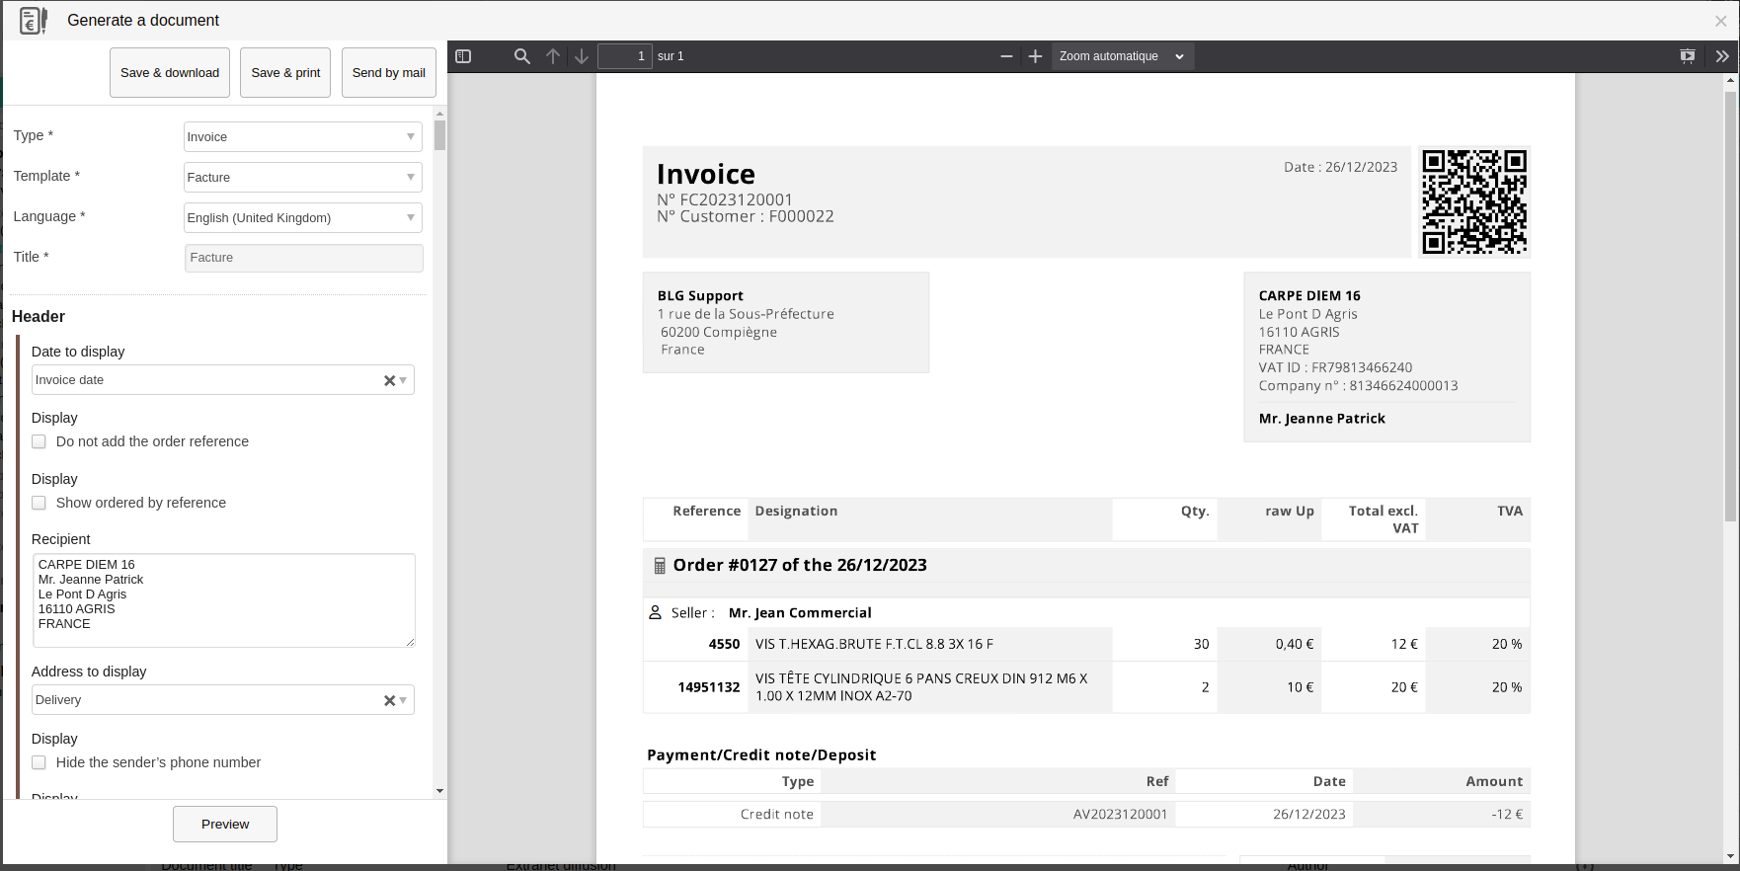
Task: Go to previous page arrow
Action: [x=553, y=56]
